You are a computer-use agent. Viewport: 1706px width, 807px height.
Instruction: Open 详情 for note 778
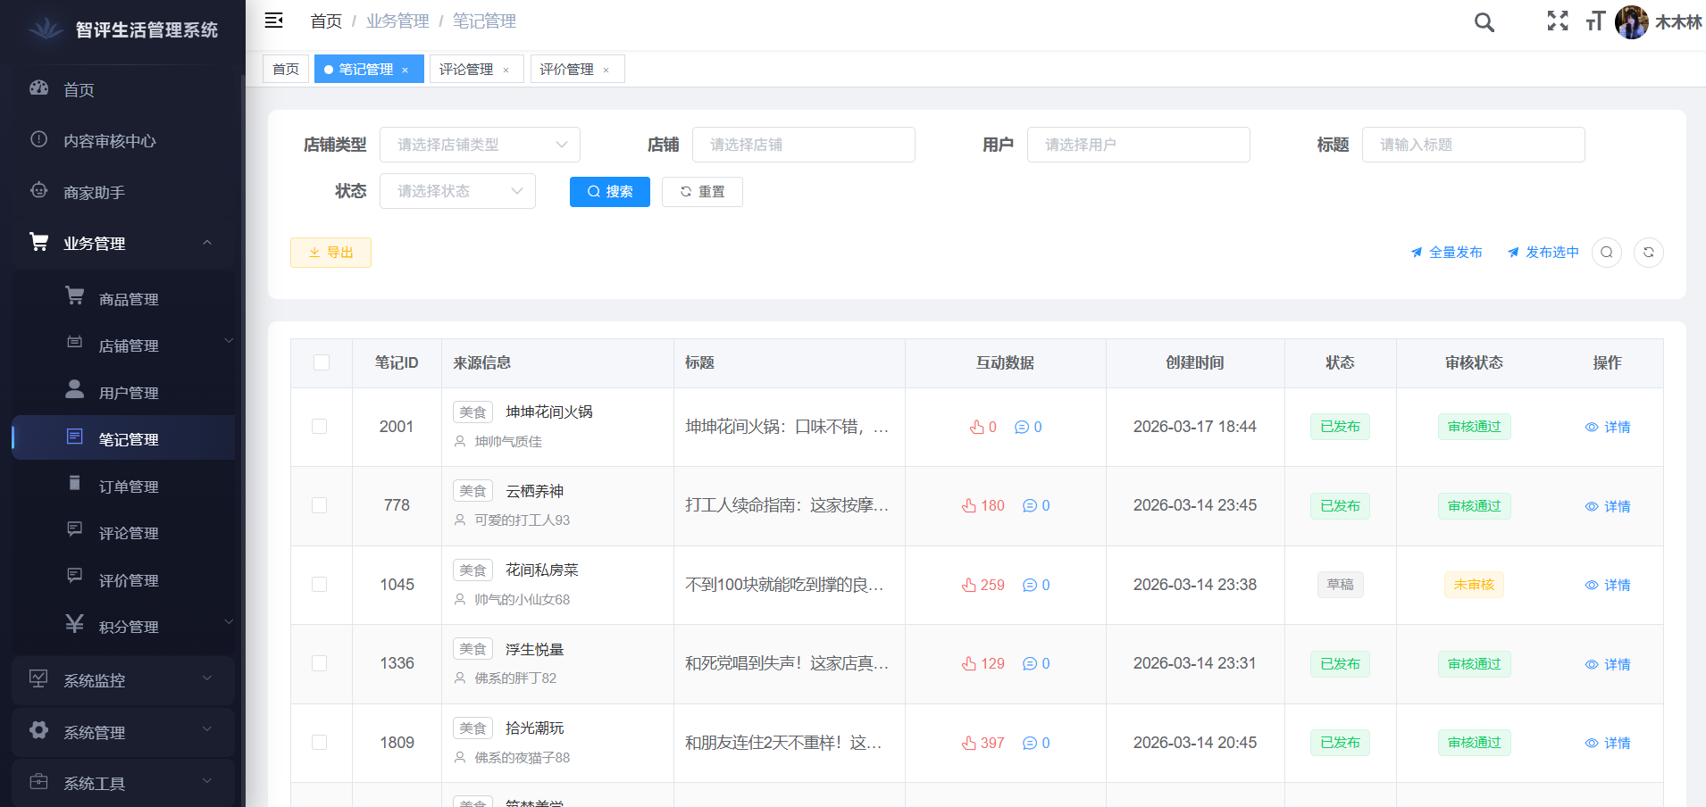point(1608,506)
